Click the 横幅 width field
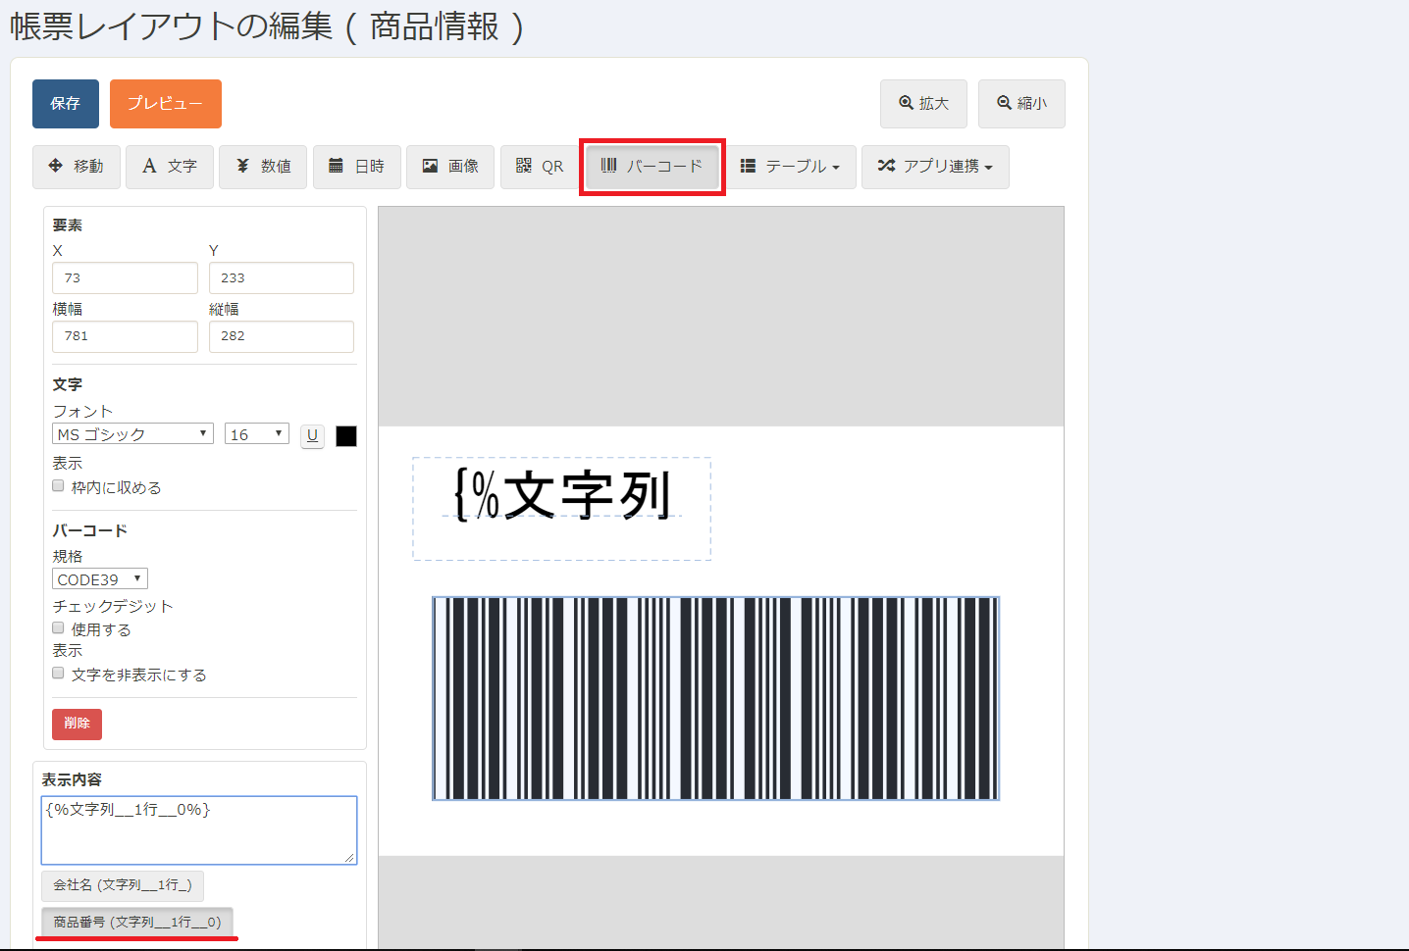The height and width of the screenshot is (951, 1409). [125, 336]
